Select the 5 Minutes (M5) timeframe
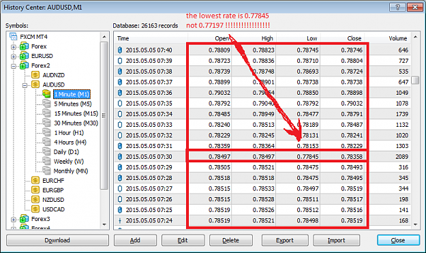This screenshot has width=426, height=253. point(72,104)
